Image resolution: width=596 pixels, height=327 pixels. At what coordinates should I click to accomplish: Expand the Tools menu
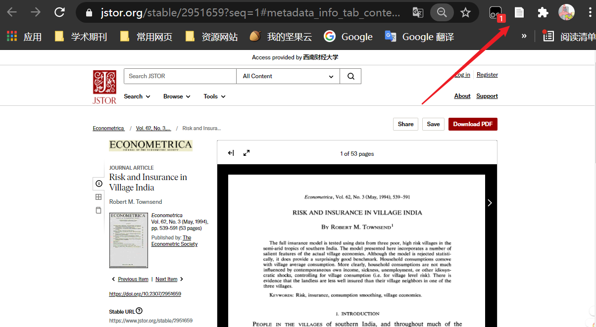click(214, 96)
